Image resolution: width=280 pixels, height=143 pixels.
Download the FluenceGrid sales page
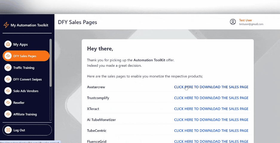pos(211,142)
